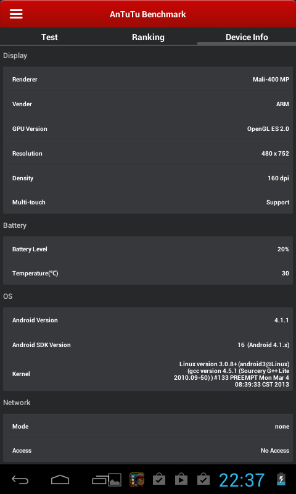Screen dimensions: 296x494
Task: Select the Resolution 480 x 752 row
Action: click(x=148, y=153)
